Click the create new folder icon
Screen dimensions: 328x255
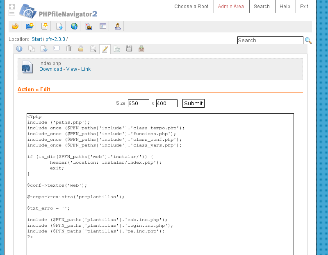30,27
